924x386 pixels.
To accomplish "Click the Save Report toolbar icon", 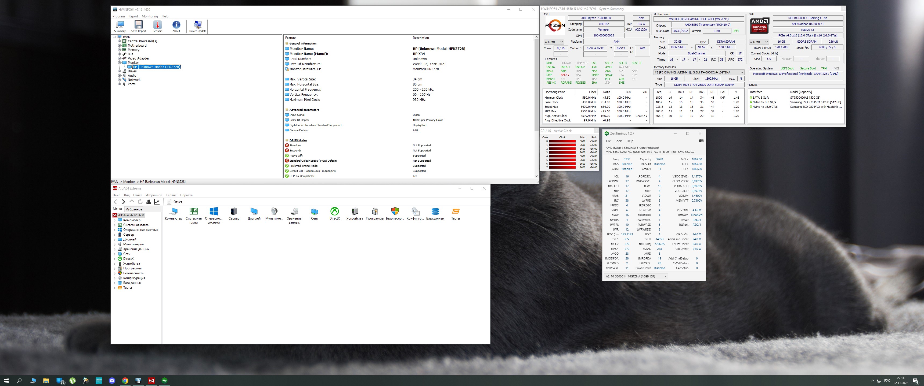I will (138, 26).
